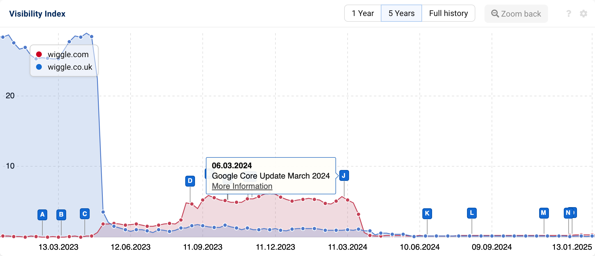
Task: Click event pin M
Action: pyautogui.click(x=544, y=213)
